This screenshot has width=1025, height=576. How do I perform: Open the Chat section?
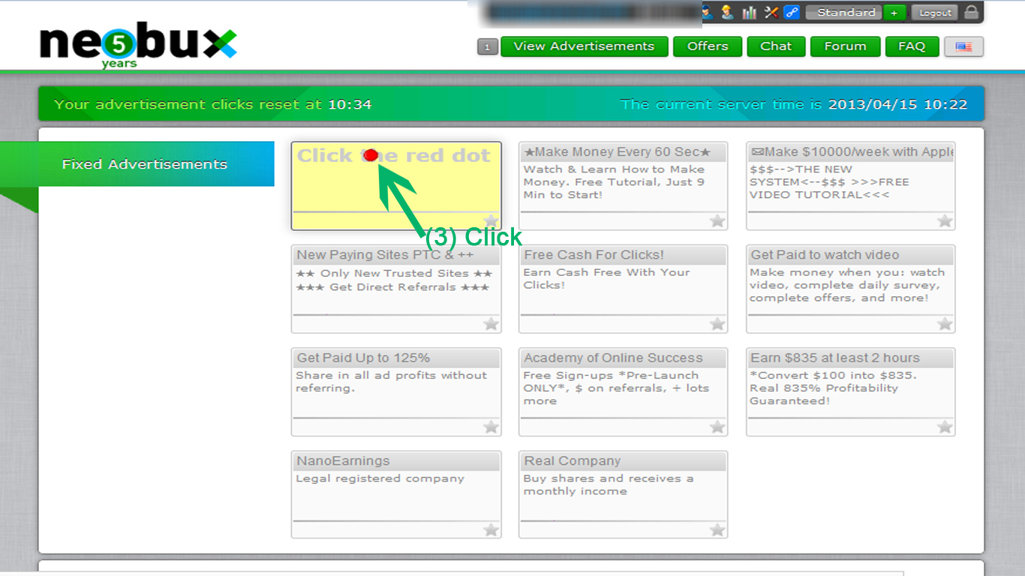coord(776,46)
